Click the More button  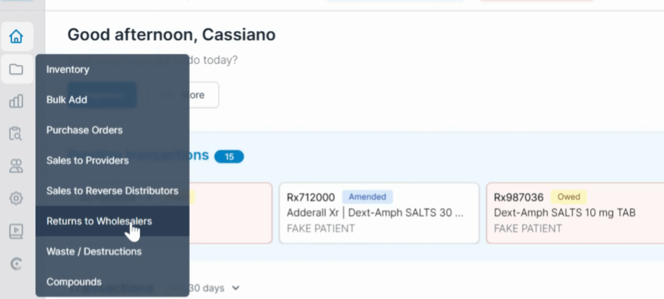(x=183, y=95)
